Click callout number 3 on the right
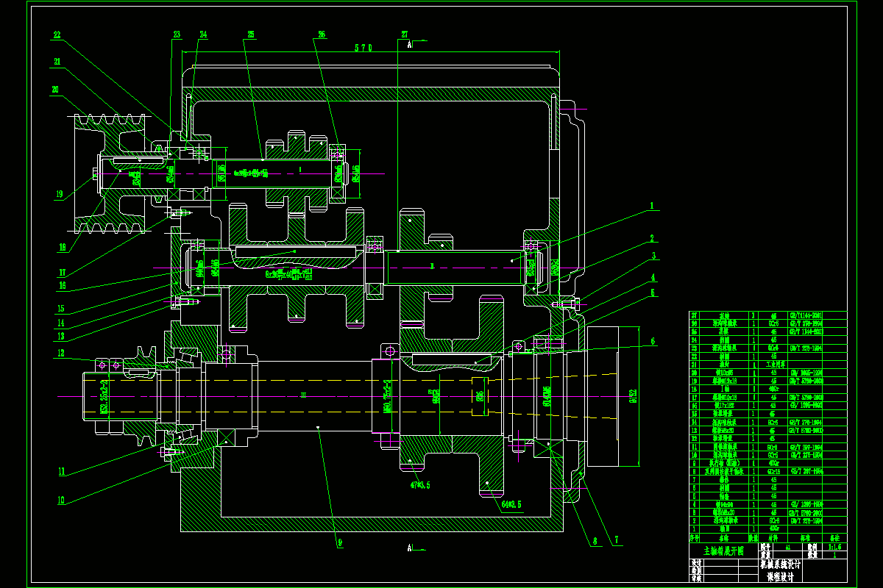This screenshot has width=883, height=588. (x=652, y=255)
